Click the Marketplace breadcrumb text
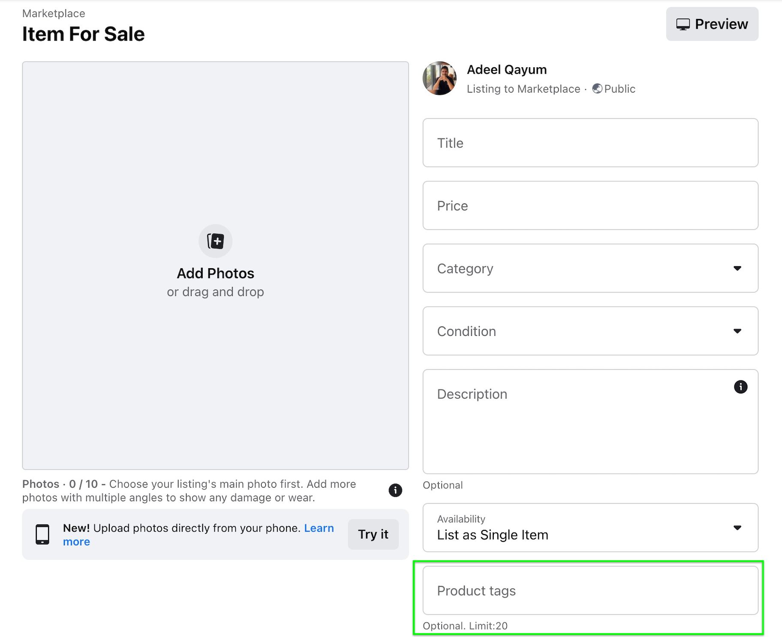This screenshot has height=637, width=782. click(x=54, y=13)
